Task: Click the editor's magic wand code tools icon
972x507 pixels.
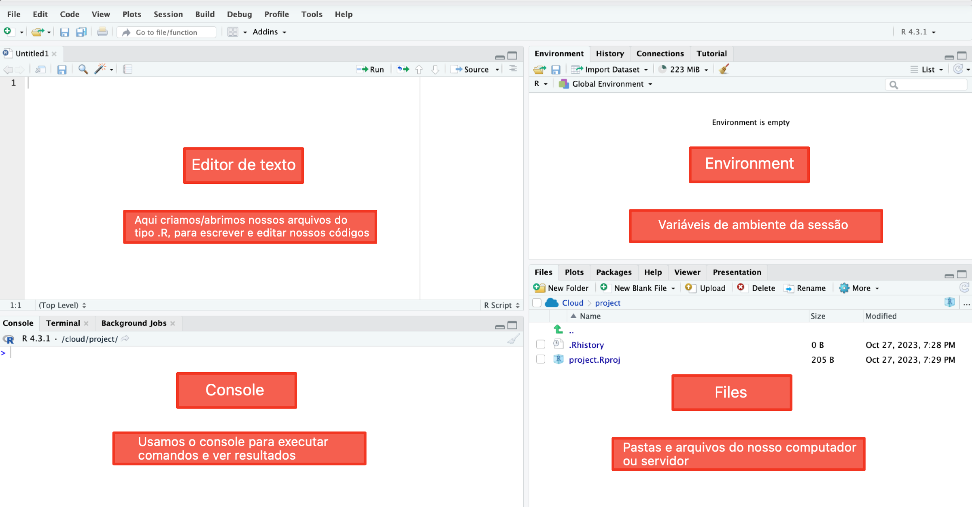Action: click(100, 69)
